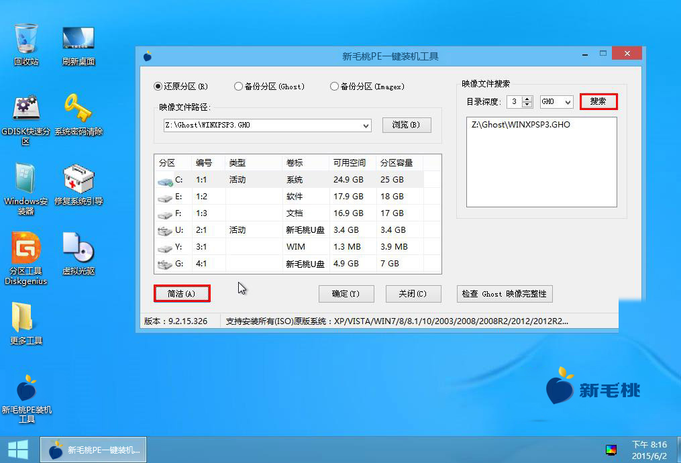Image resolution: width=681 pixels, height=463 pixels.
Task: Click the 软件 volume label cell
Action: coord(295,197)
